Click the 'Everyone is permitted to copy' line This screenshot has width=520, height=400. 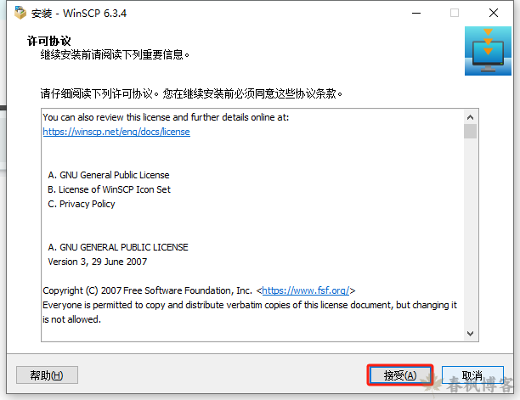[x=250, y=305]
